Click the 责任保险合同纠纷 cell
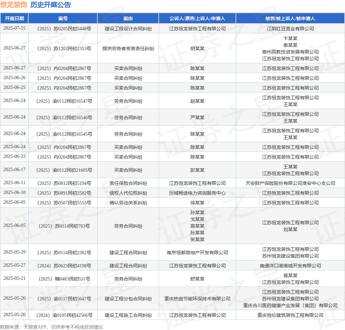The image size is (345, 330). click(128, 183)
